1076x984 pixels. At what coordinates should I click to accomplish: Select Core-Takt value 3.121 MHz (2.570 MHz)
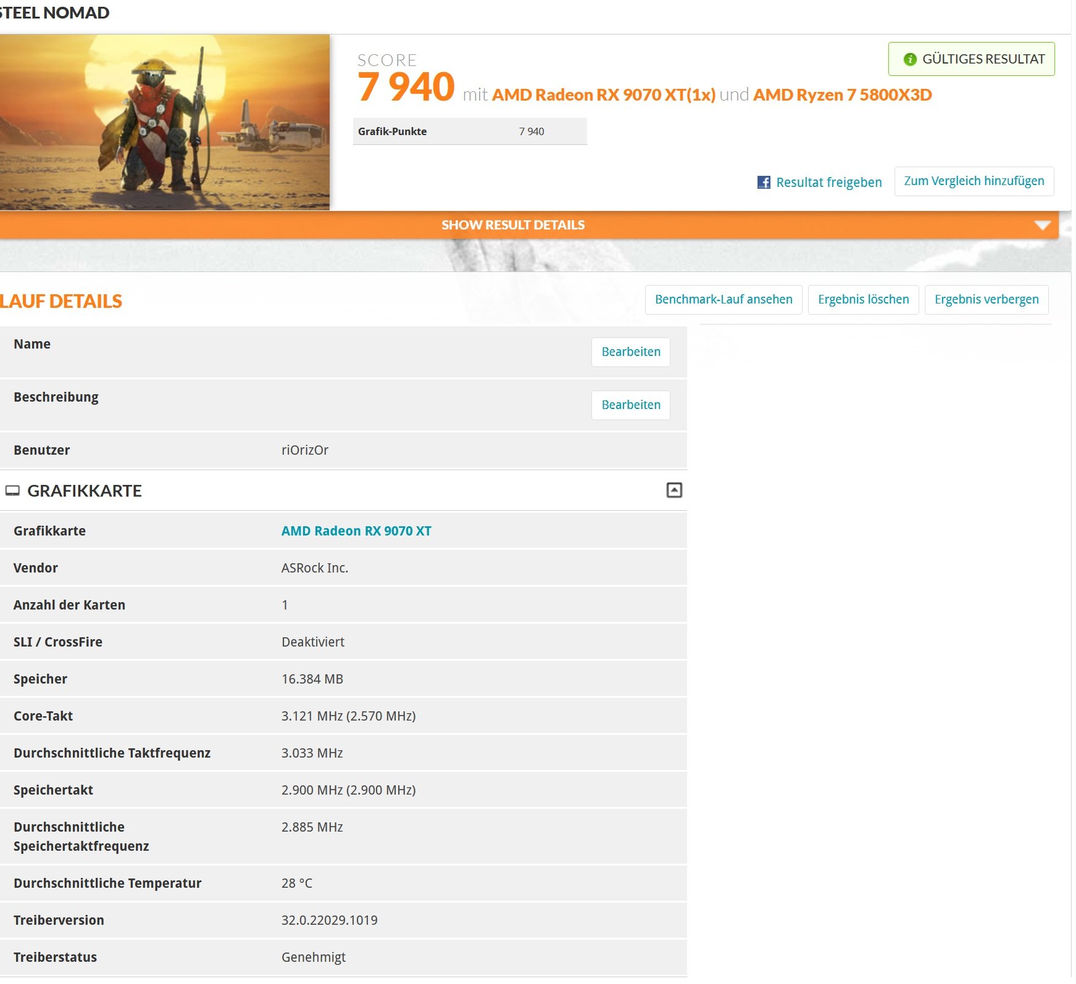click(x=349, y=716)
